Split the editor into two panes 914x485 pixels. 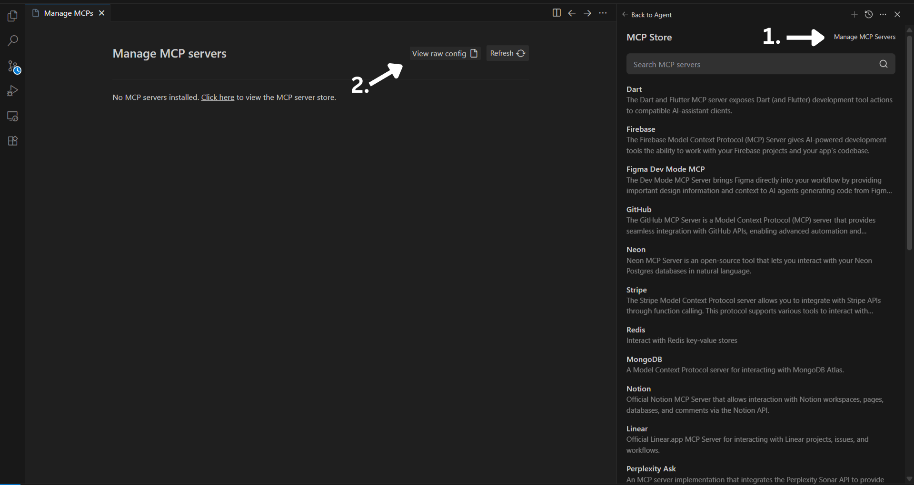point(556,13)
